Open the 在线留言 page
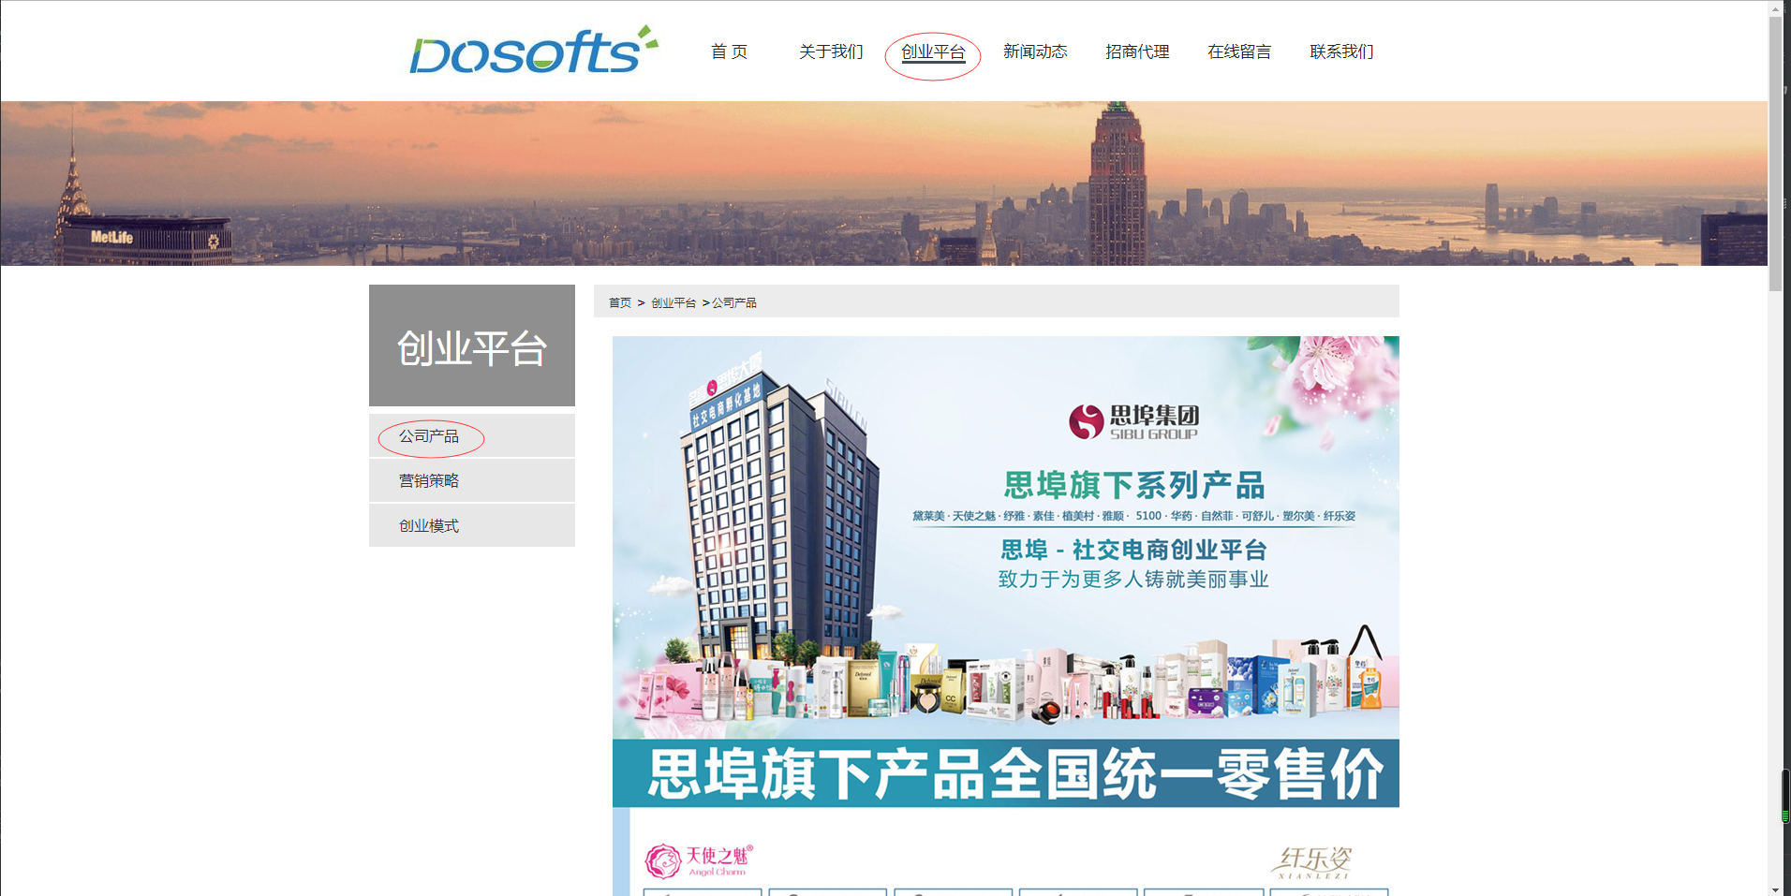The width and height of the screenshot is (1791, 896). point(1239,51)
